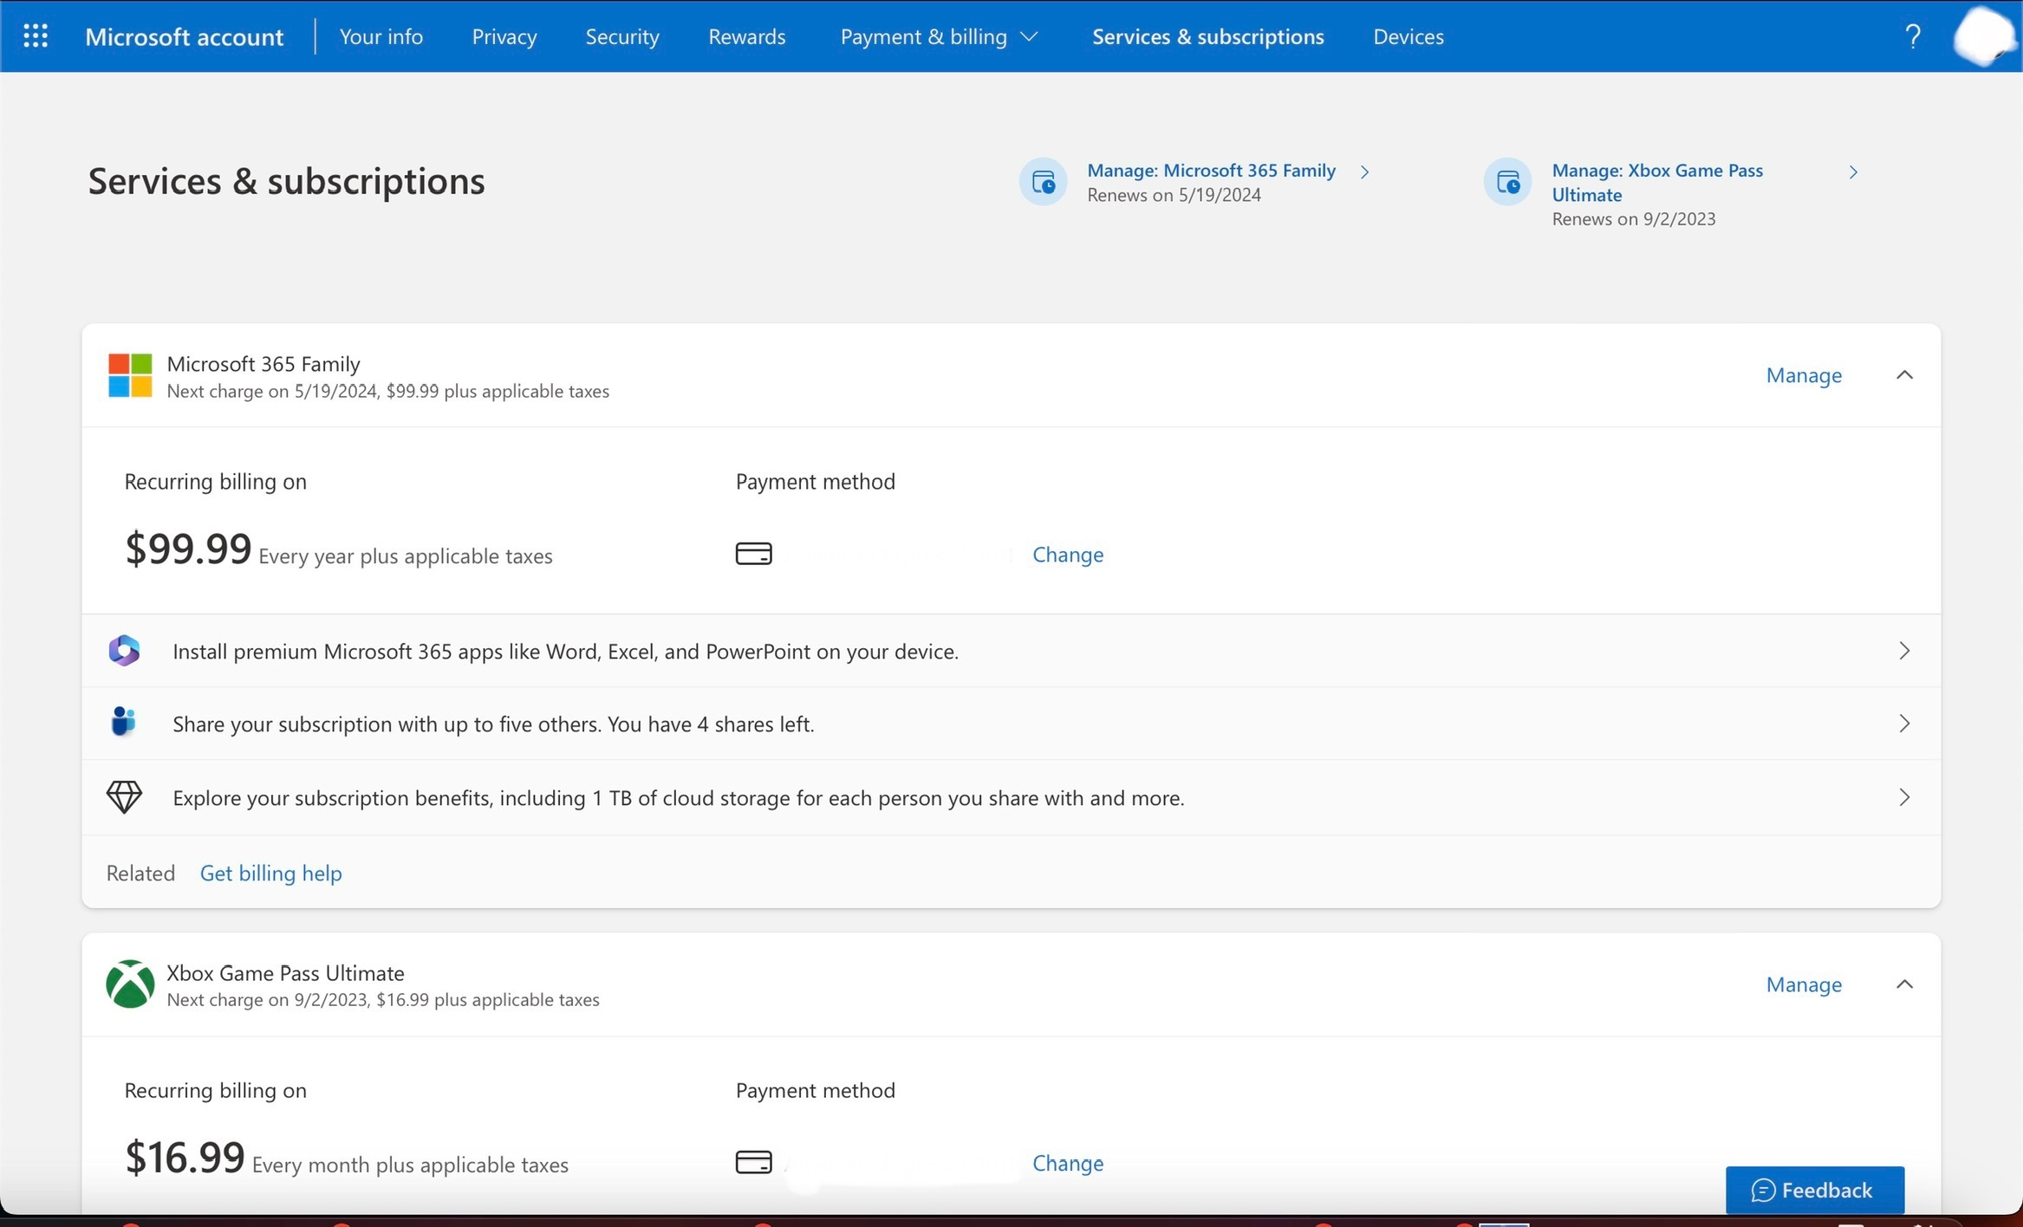Click the Explore your subscription benefits text
This screenshot has height=1227, width=2023.
[679, 797]
